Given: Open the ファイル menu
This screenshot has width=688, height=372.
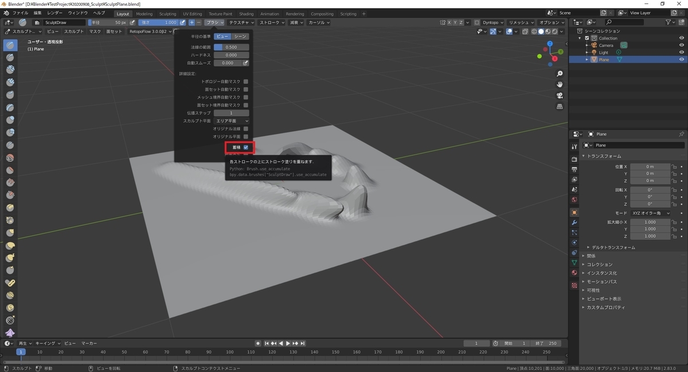Looking at the screenshot, I should (x=21, y=13).
